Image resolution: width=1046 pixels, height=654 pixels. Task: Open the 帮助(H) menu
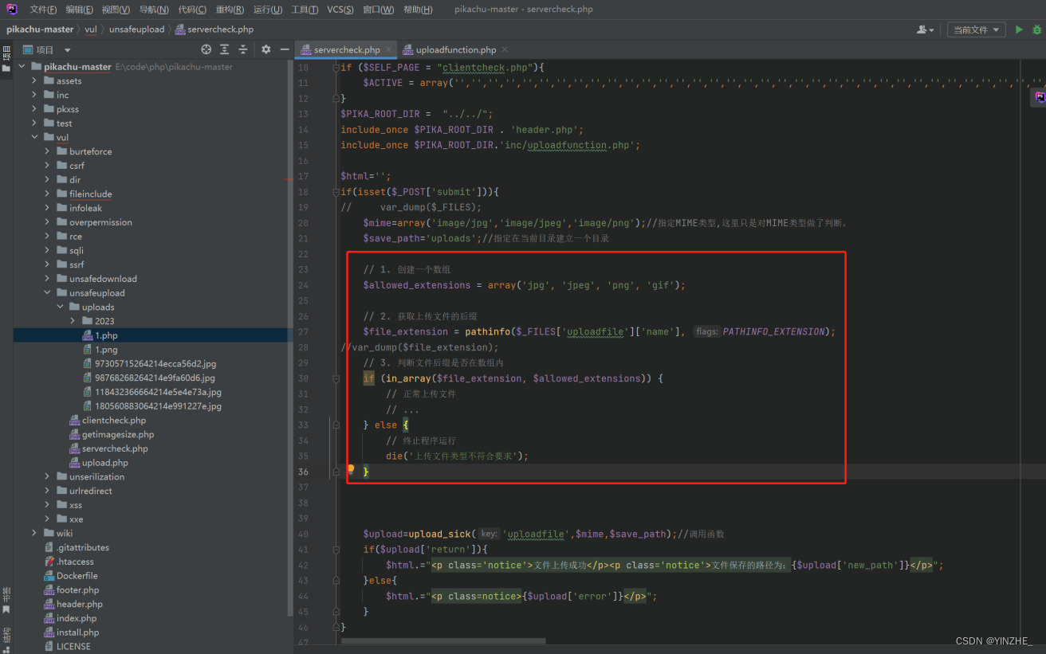[x=418, y=10]
